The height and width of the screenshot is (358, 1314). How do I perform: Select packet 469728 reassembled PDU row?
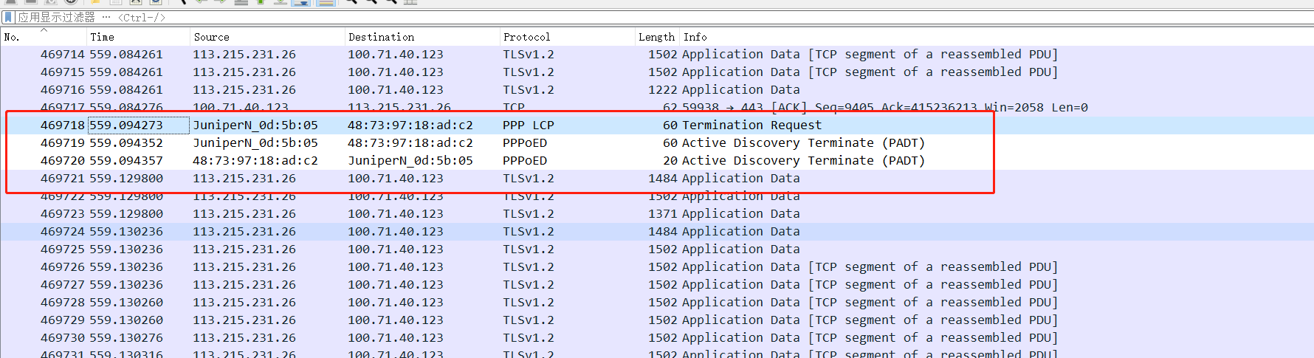tap(443, 303)
